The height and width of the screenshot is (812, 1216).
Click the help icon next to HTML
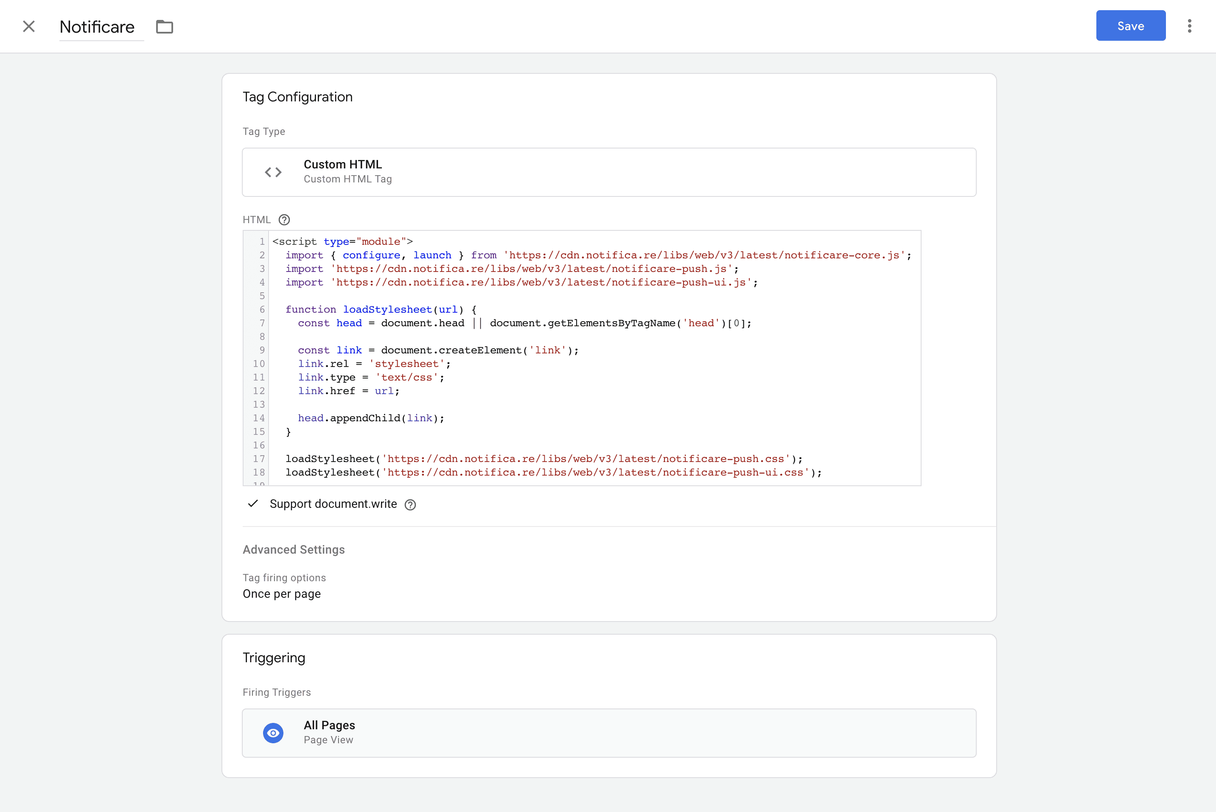[284, 220]
